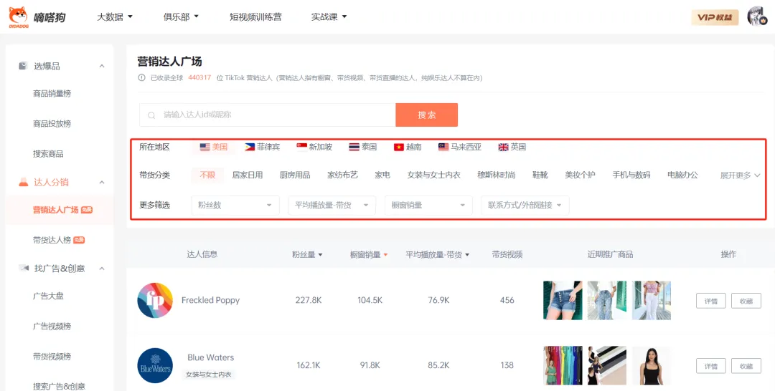775x391 pixels.
Task: Open the 粉丝数 filter dropdown
Action: click(235, 205)
